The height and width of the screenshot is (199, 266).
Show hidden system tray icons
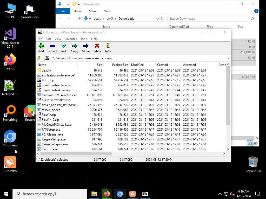220,194
